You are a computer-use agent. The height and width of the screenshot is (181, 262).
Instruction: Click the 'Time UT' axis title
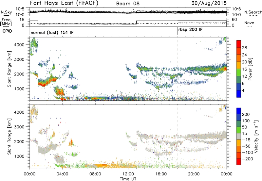coord(128,179)
